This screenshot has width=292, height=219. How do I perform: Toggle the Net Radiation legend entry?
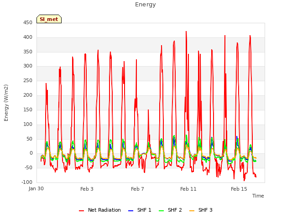pos(100,210)
